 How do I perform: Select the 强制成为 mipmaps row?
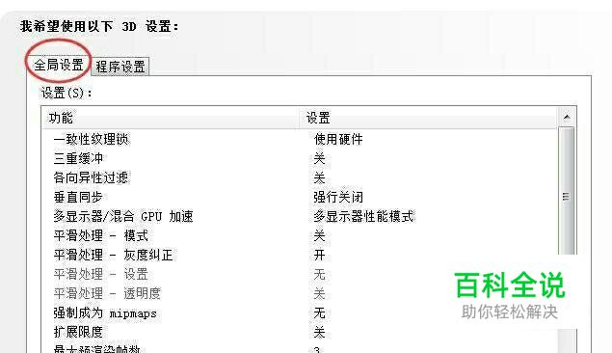click(300, 312)
